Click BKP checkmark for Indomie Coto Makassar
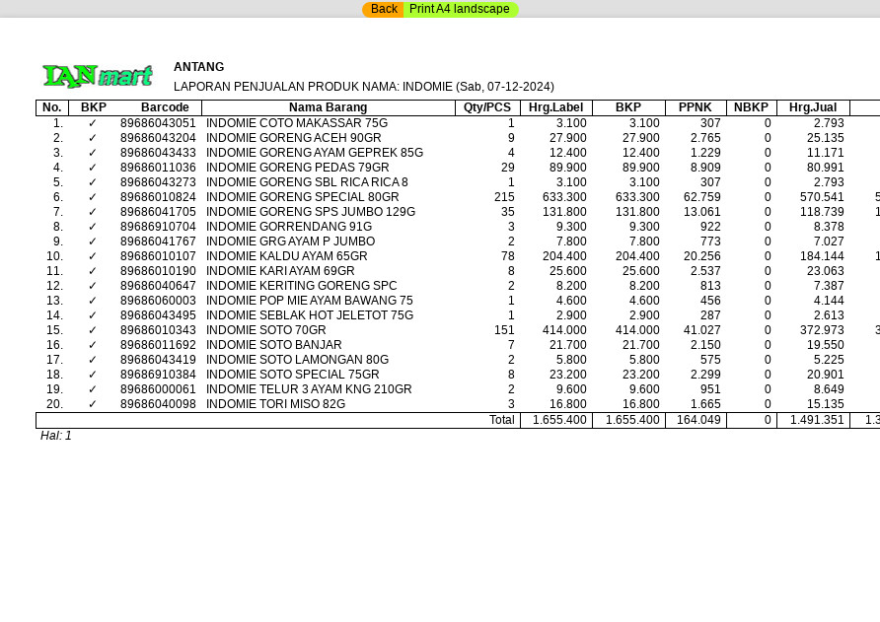 (x=93, y=123)
